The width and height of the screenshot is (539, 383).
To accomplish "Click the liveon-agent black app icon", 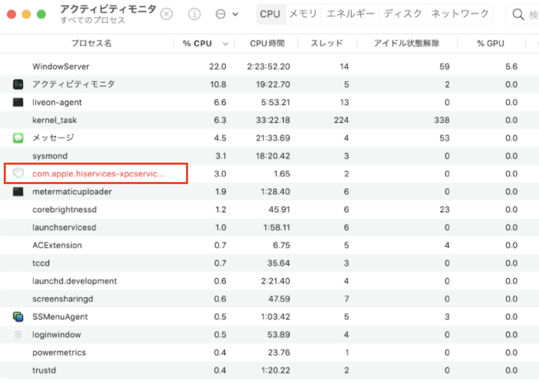I will tap(18, 102).
